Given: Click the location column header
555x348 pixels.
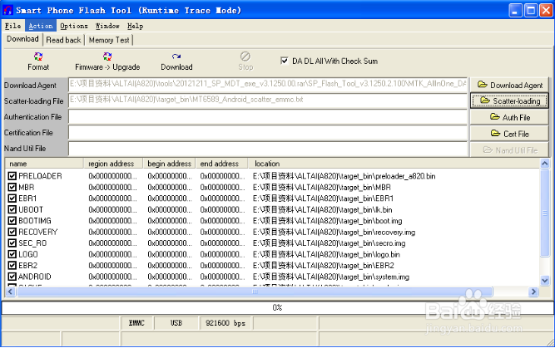Looking at the screenshot, I should (394, 164).
